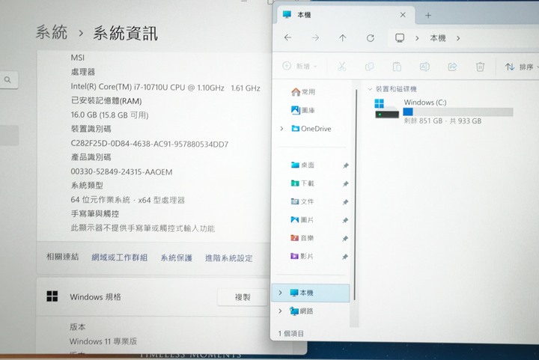Open 文件 Documents folder in sidebar
The height and width of the screenshot is (360, 539).
tap(302, 201)
